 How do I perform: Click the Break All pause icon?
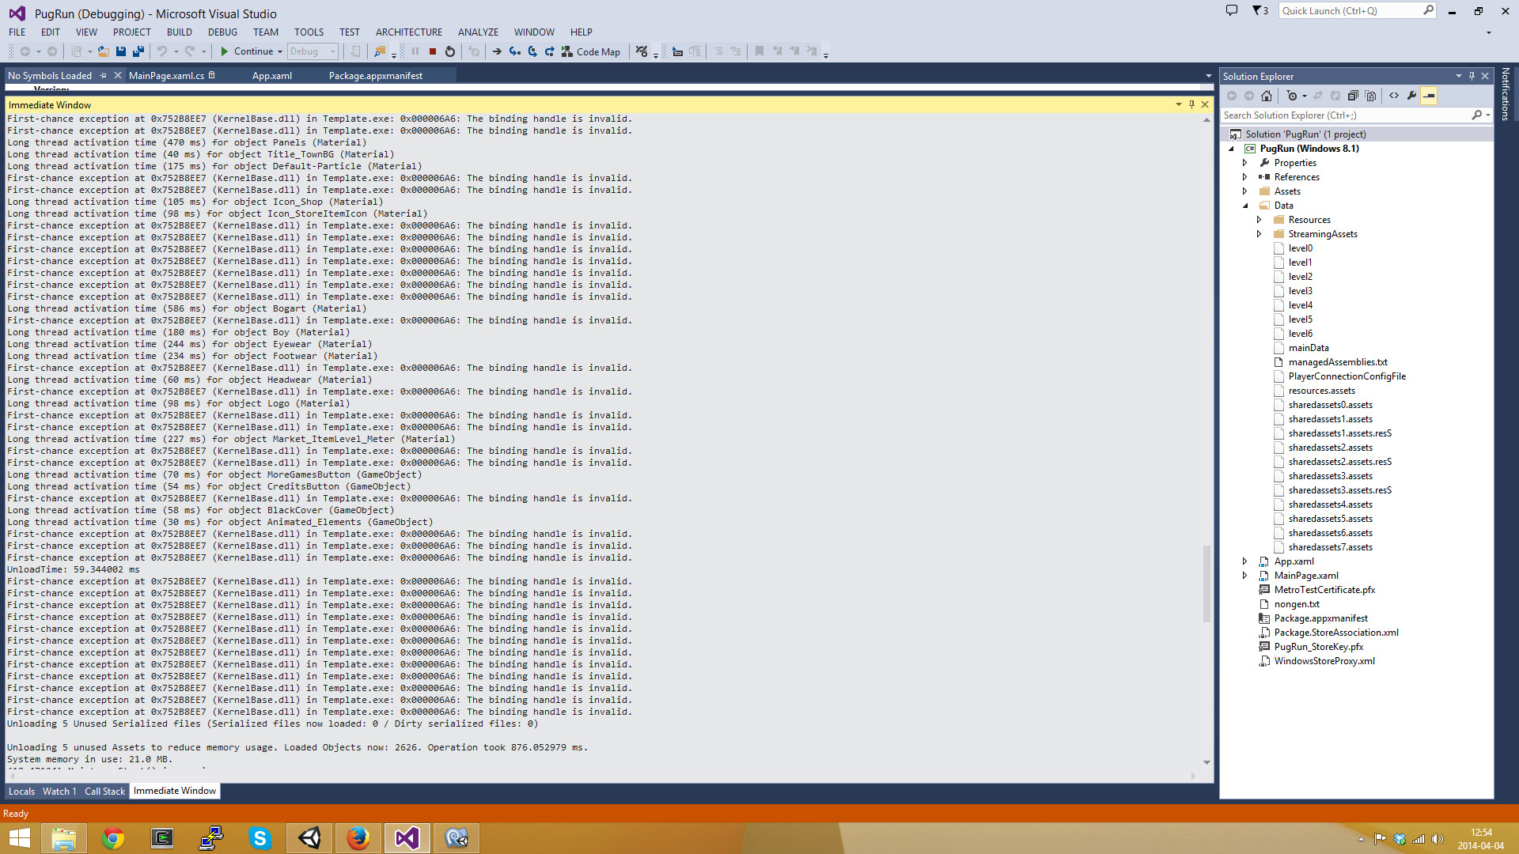(x=415, y=51)
